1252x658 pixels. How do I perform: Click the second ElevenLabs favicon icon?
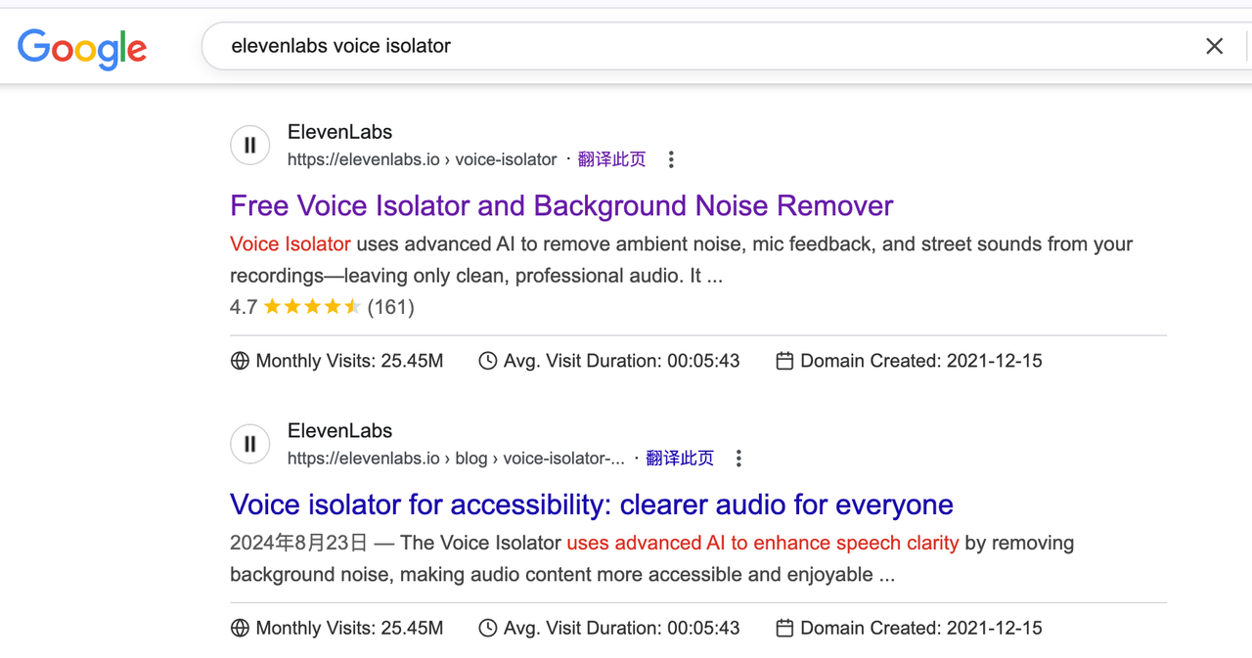(250, 444)
